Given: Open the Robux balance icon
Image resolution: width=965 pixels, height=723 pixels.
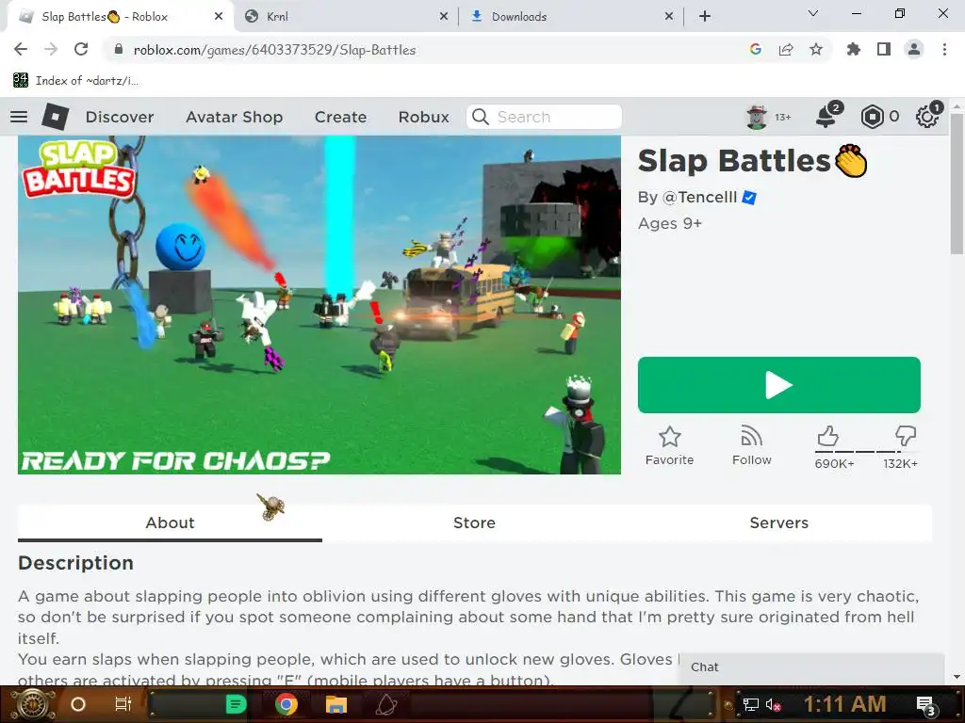Looking at the screenshot, I should click(x=872, y=117).
